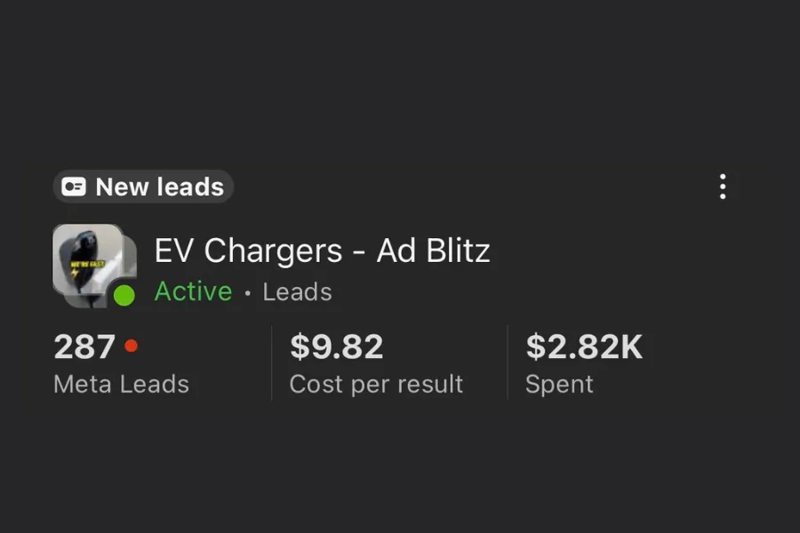Viewport: 800px width, 533px height.
Task: Click the dash in the campaign title
Action: (359, 253)
